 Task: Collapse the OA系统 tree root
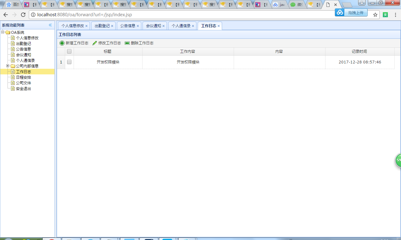[x=2, y=32]
